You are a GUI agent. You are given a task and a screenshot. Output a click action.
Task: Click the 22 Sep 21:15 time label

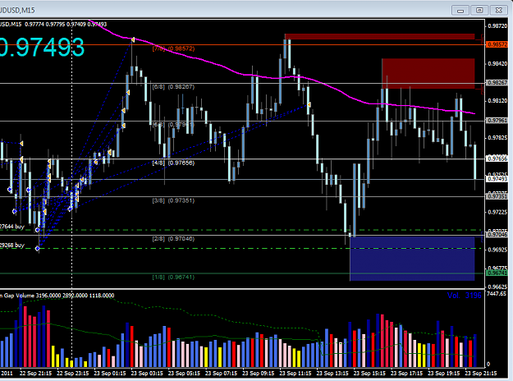coord(35,373)
